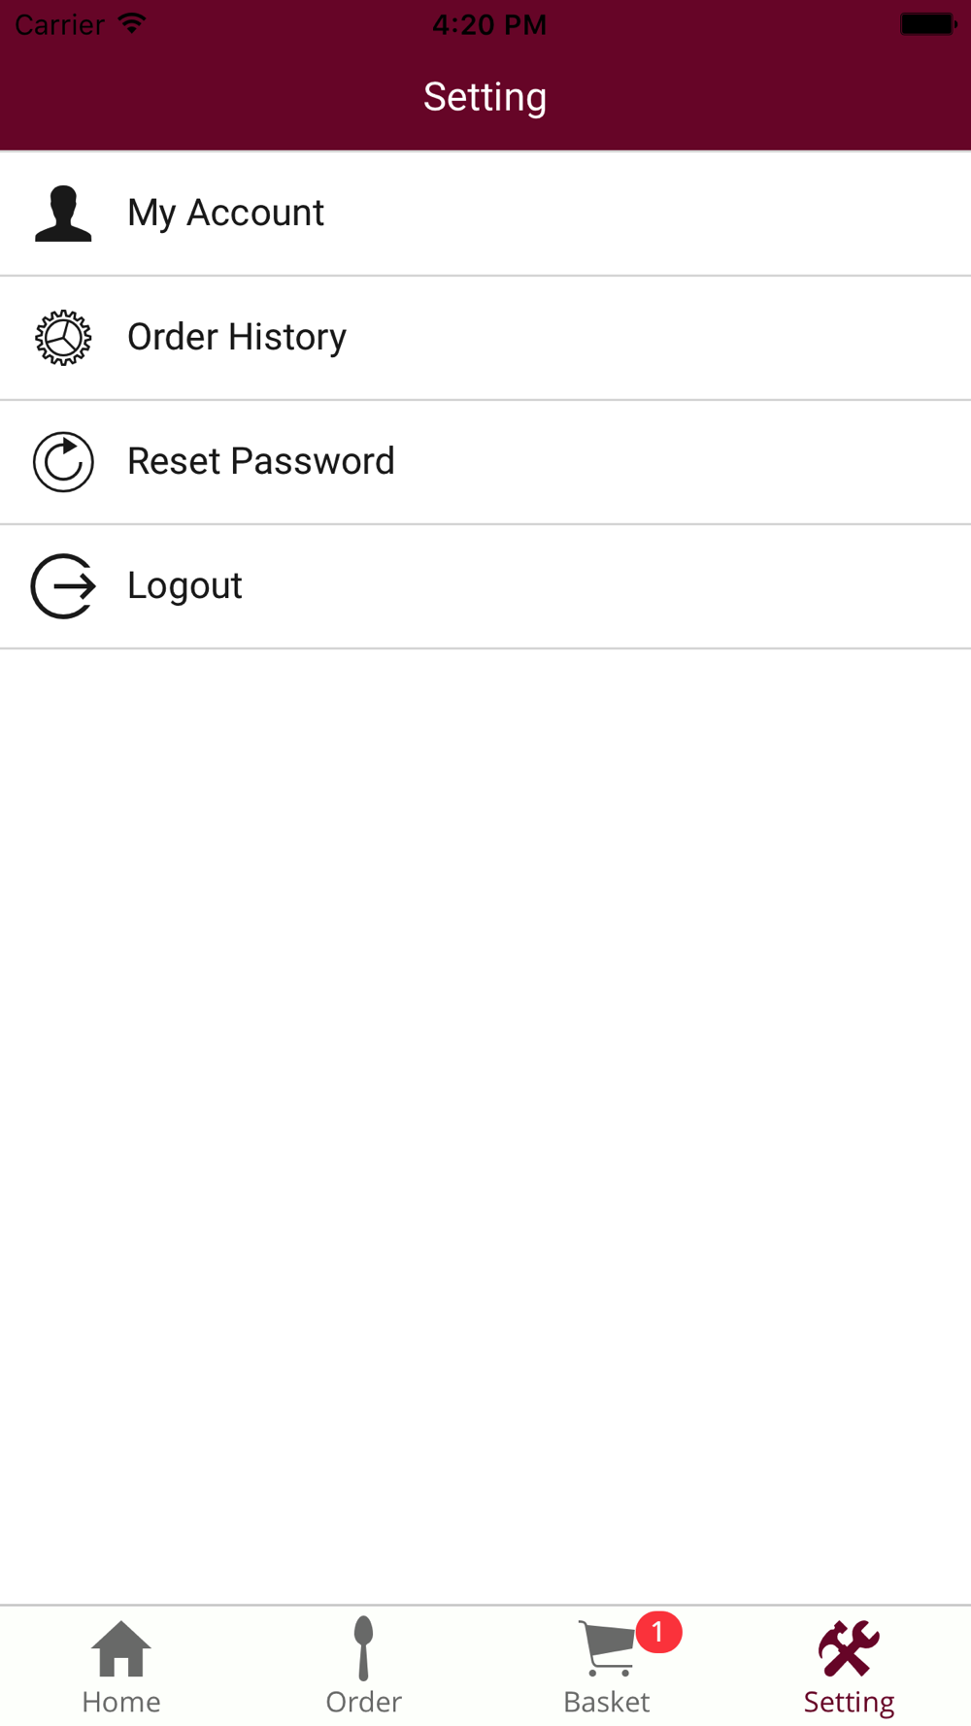The width and height of the screenshot is (971, 1726).
Task: Switch to the Order tab label
Action: [x=363, y=1702]
